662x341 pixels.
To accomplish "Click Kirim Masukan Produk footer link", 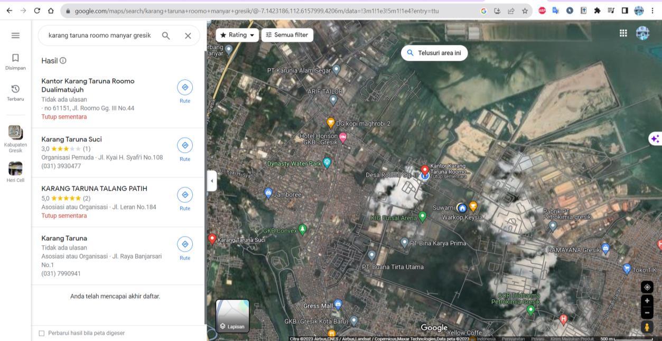I will click(573, 338).
